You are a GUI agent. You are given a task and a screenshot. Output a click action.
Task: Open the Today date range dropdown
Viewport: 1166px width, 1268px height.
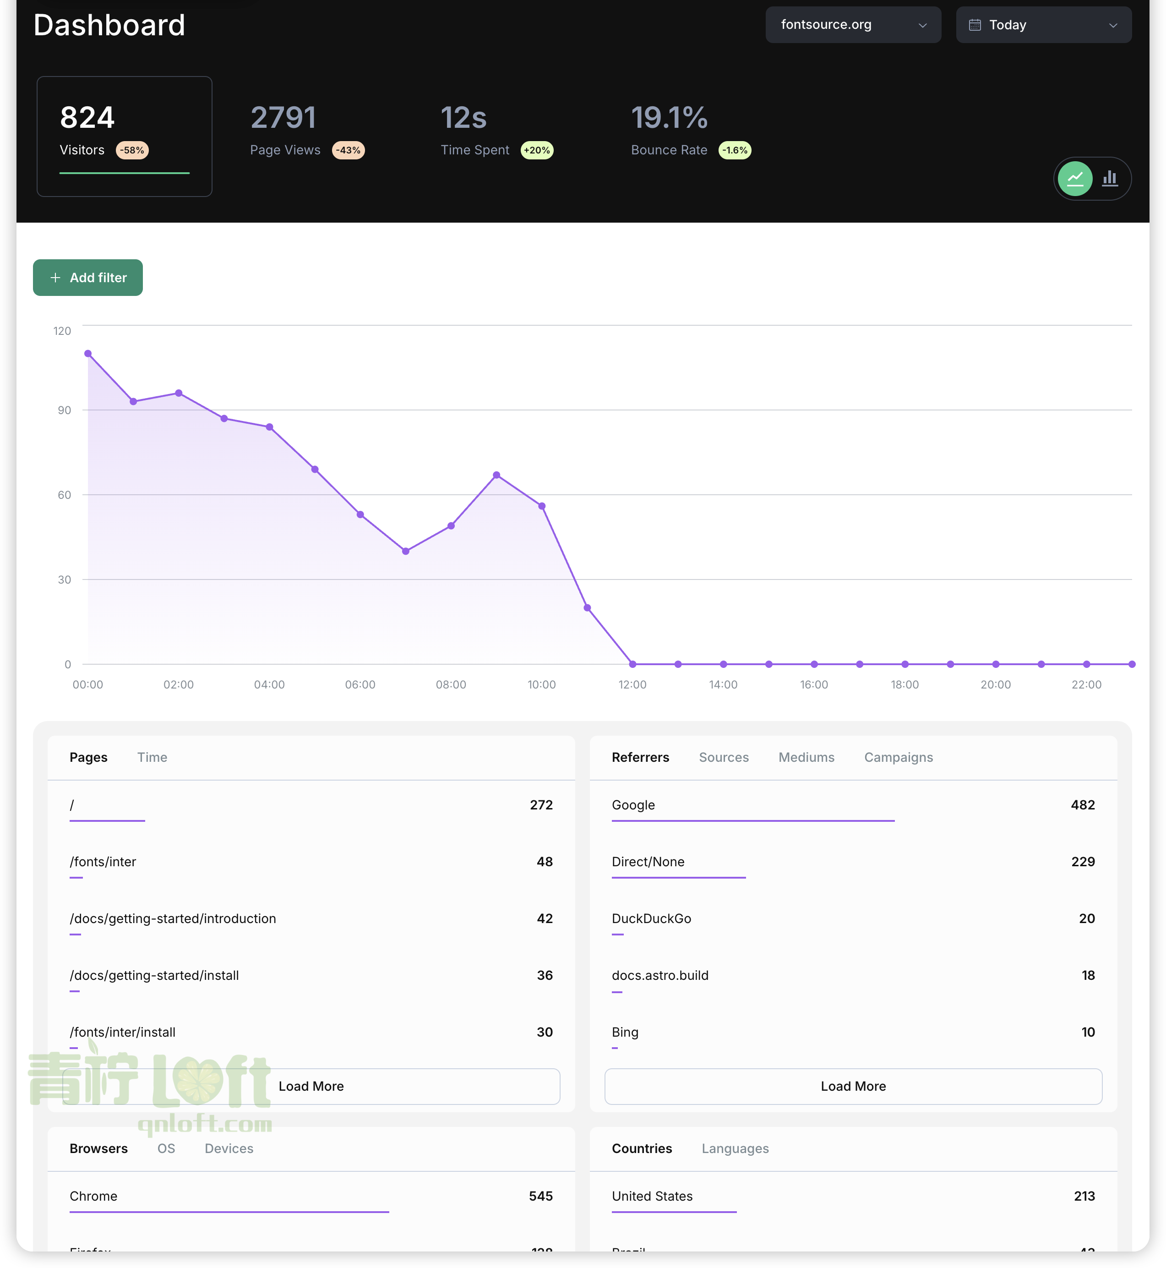tap(1044, 25)
